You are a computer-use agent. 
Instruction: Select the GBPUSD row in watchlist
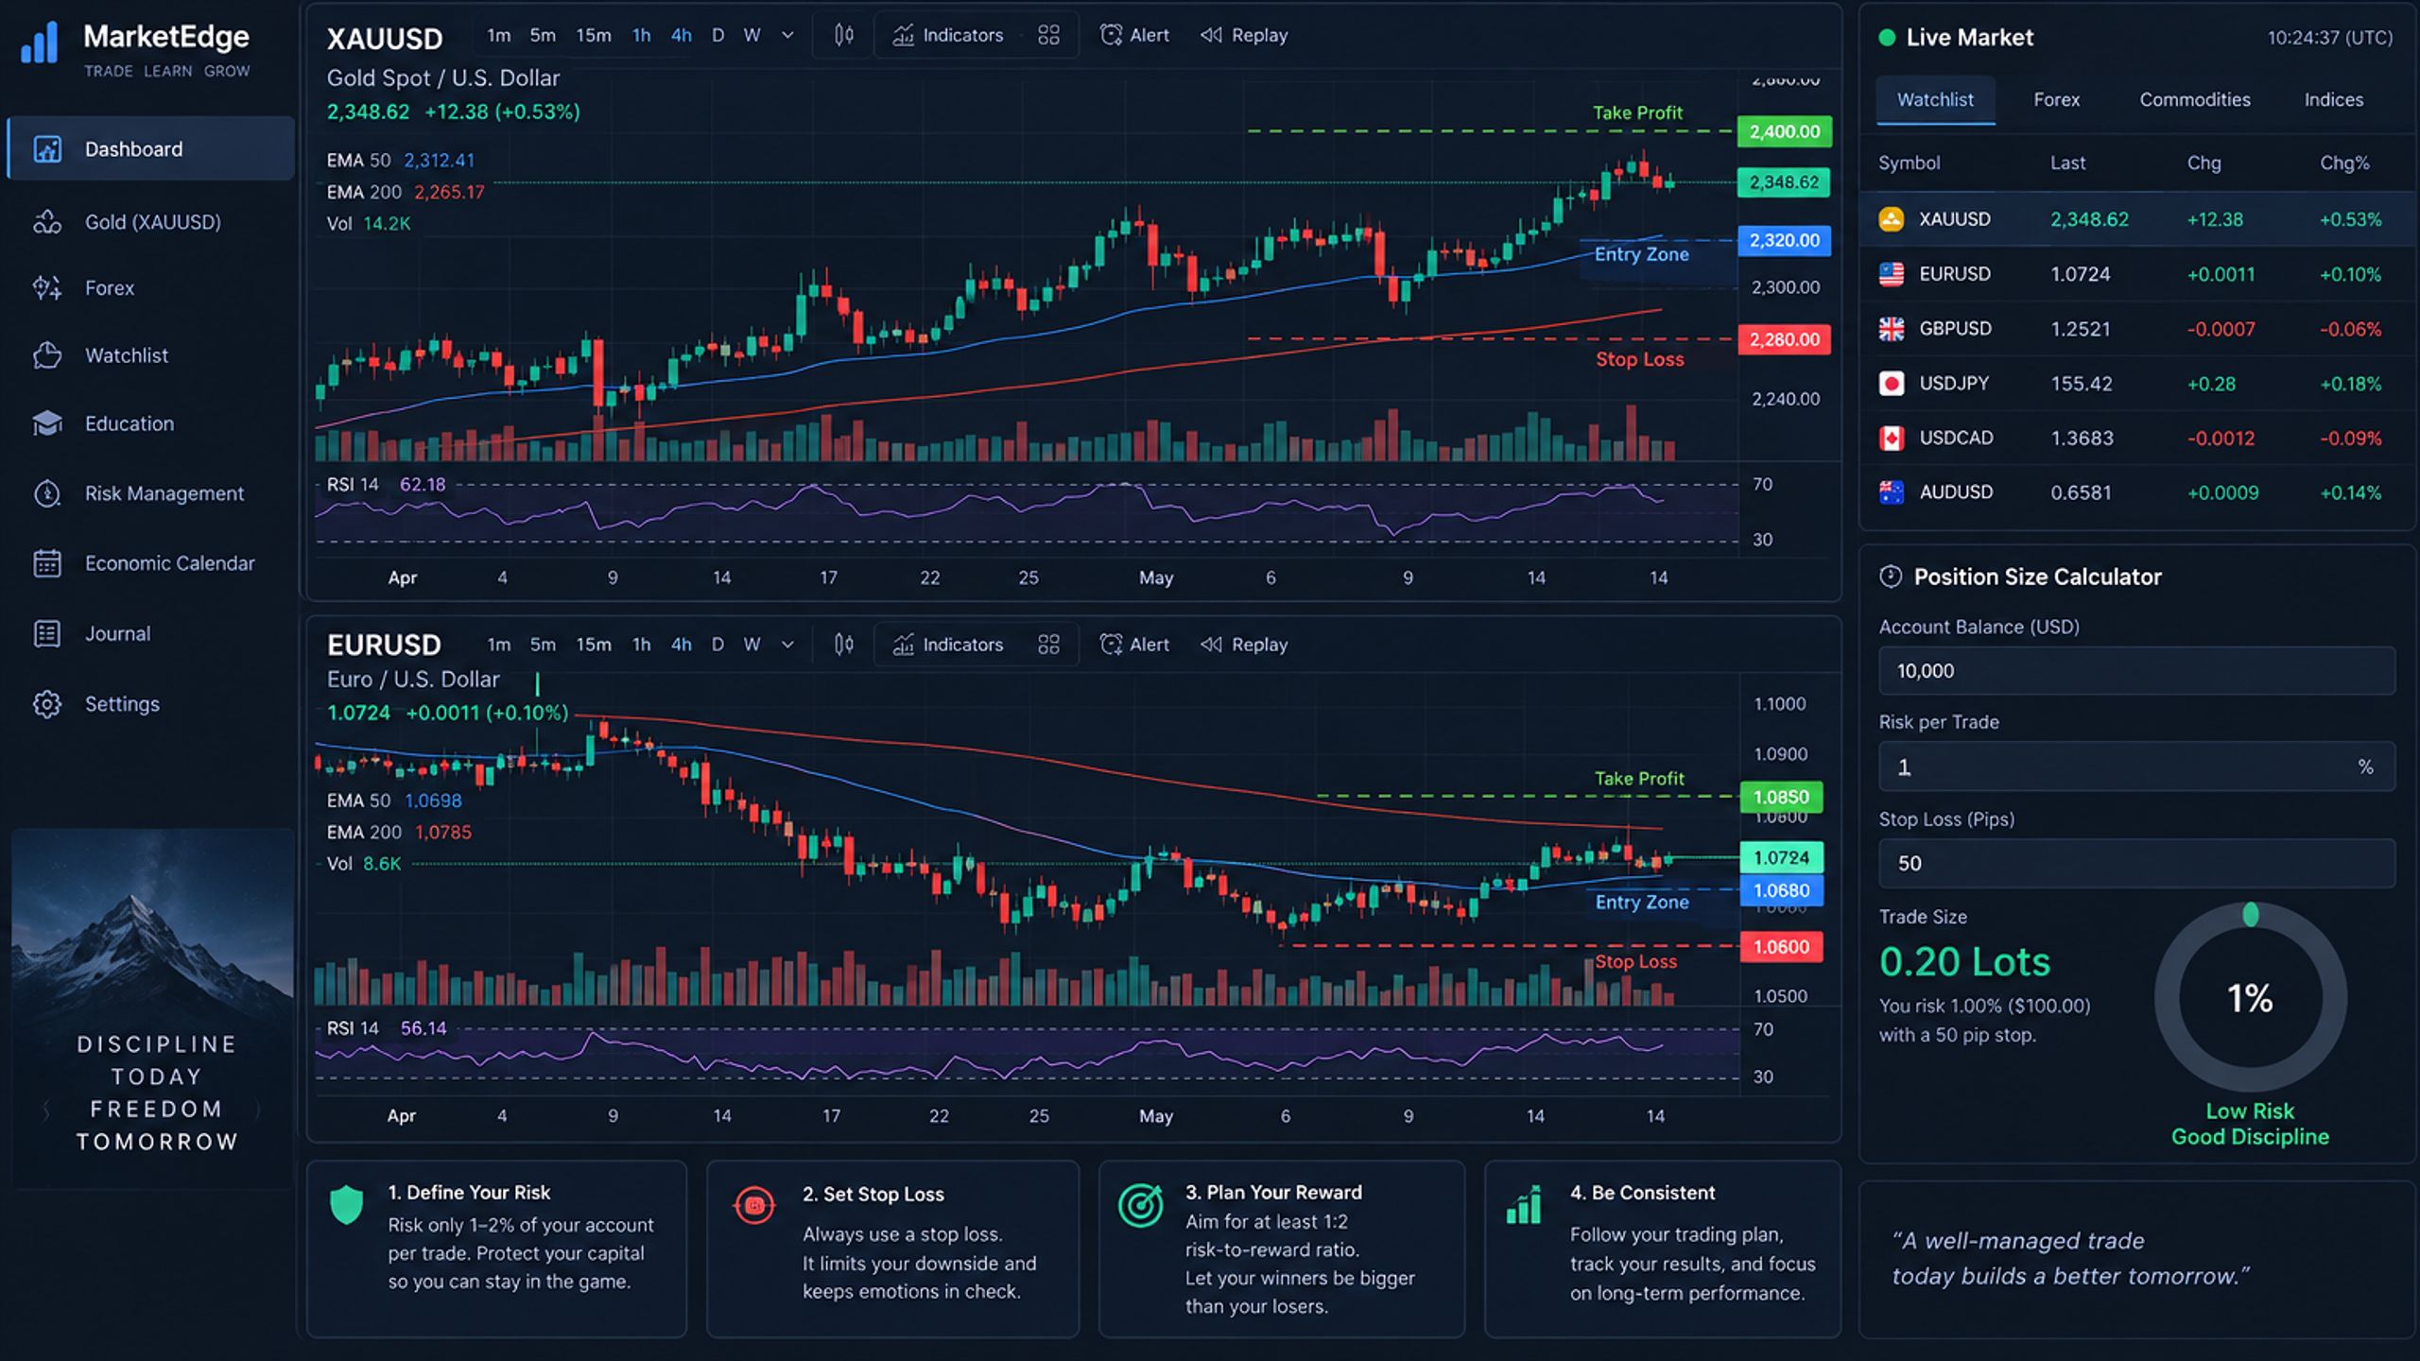[2136, 329]
